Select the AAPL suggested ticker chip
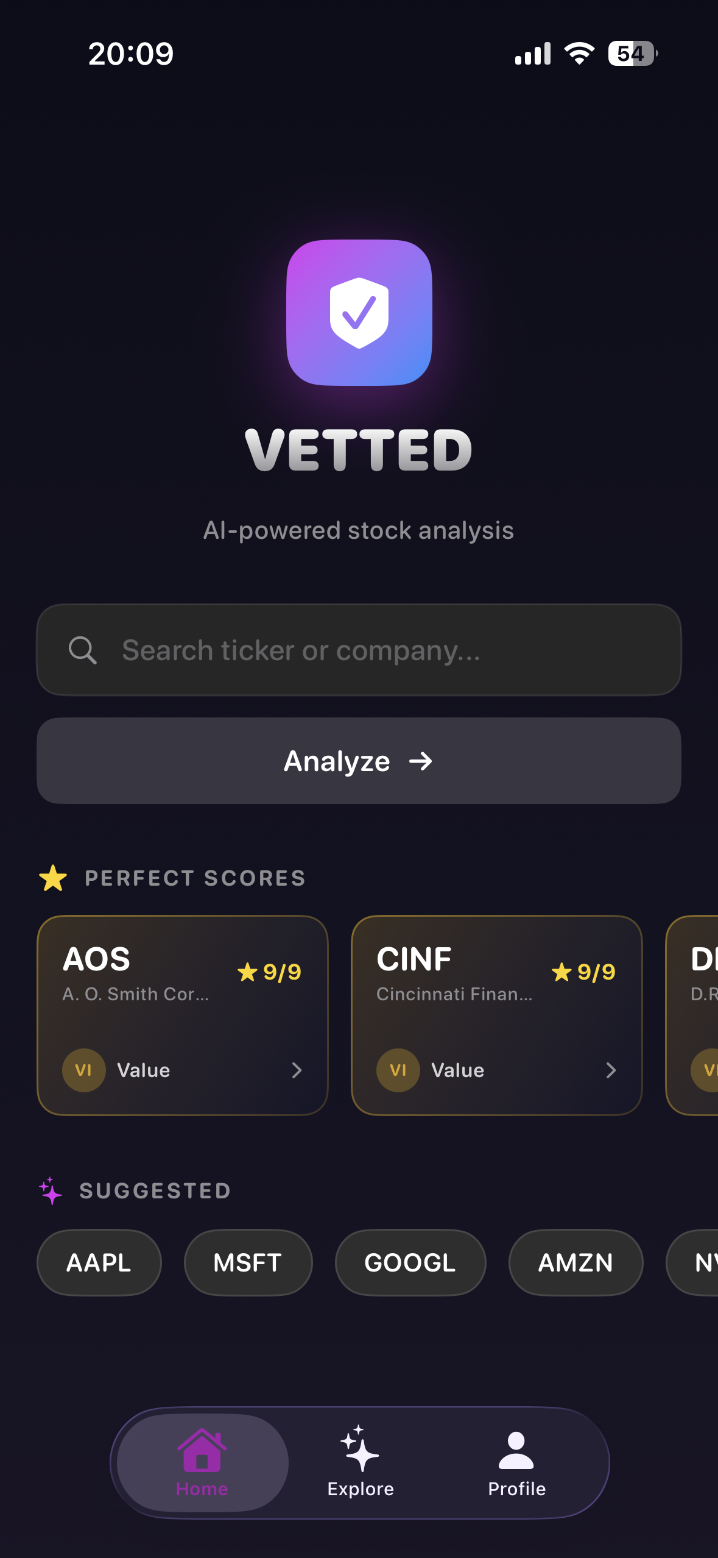 (x=99, y=1262)
